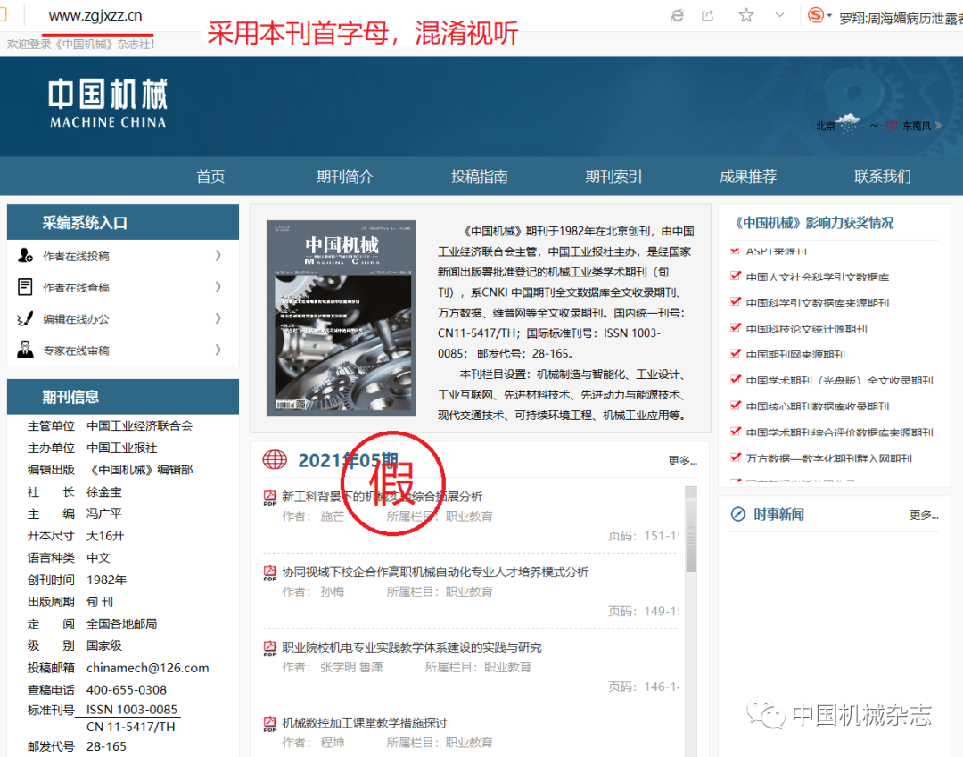Open the small dropdown arrow beside Sogou icon
Image resolution: width=963 pixels, height=757 pixels.
coord(829,15)
